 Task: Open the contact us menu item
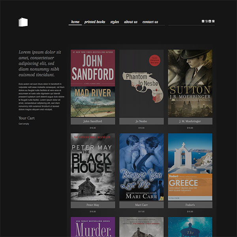150,22
